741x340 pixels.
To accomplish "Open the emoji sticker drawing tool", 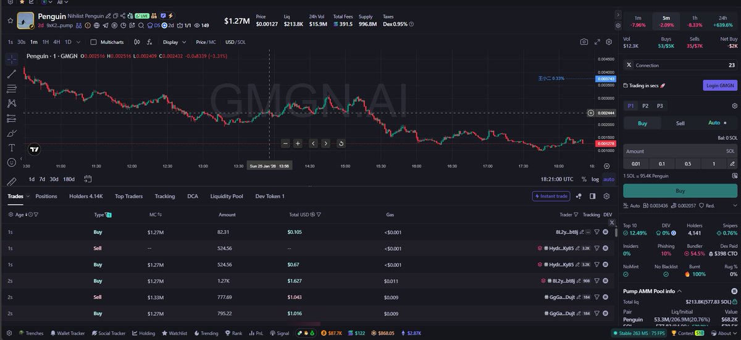I will point(12,162).
